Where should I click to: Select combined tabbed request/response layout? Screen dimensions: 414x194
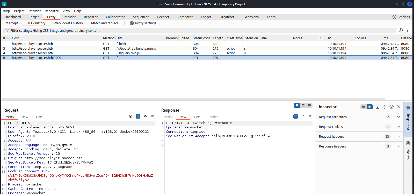click(x=309, y=105)
